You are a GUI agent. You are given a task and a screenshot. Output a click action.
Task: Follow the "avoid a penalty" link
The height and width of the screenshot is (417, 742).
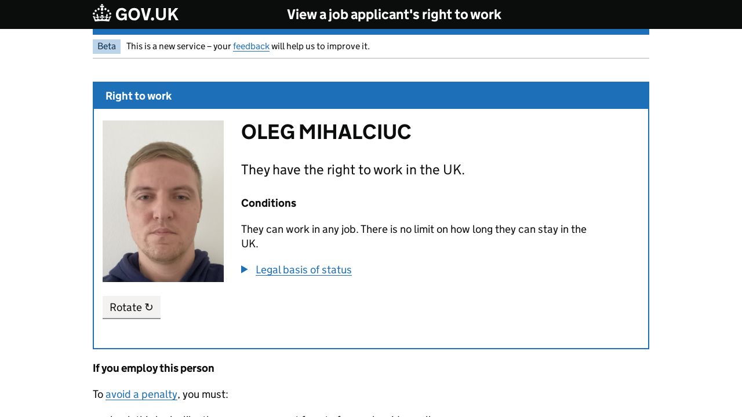(x=141, y=394)
